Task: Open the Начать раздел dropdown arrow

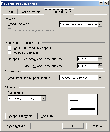Action: point(100,24)
